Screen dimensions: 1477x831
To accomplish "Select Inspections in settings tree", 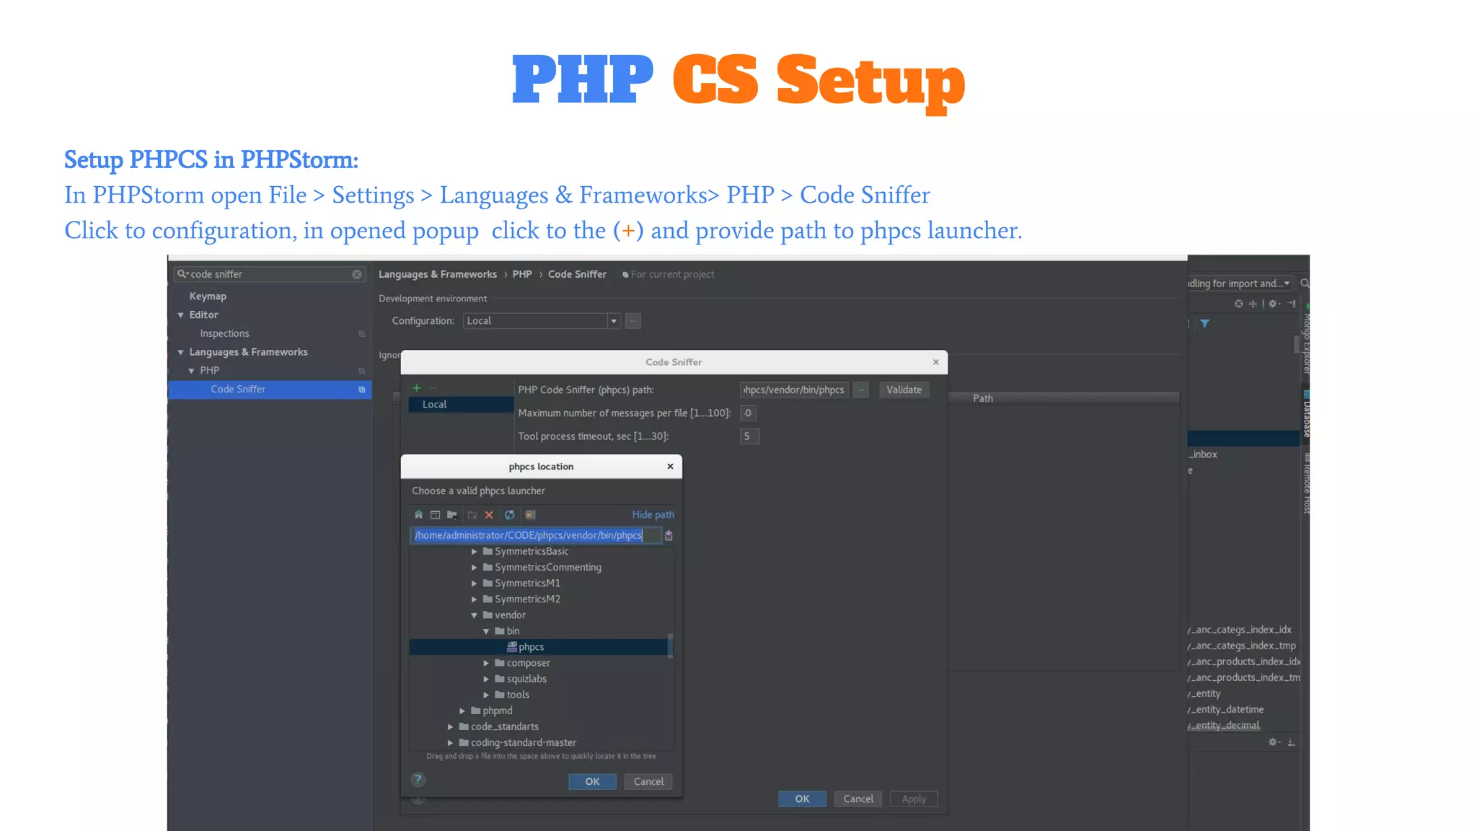I will coord(224,334).
